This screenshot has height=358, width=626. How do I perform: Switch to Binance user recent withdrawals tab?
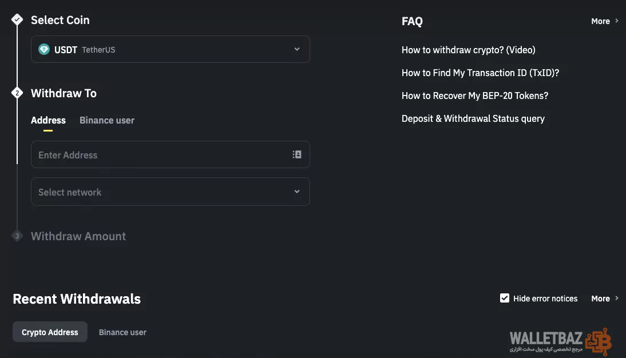click(x=122, y=332)
